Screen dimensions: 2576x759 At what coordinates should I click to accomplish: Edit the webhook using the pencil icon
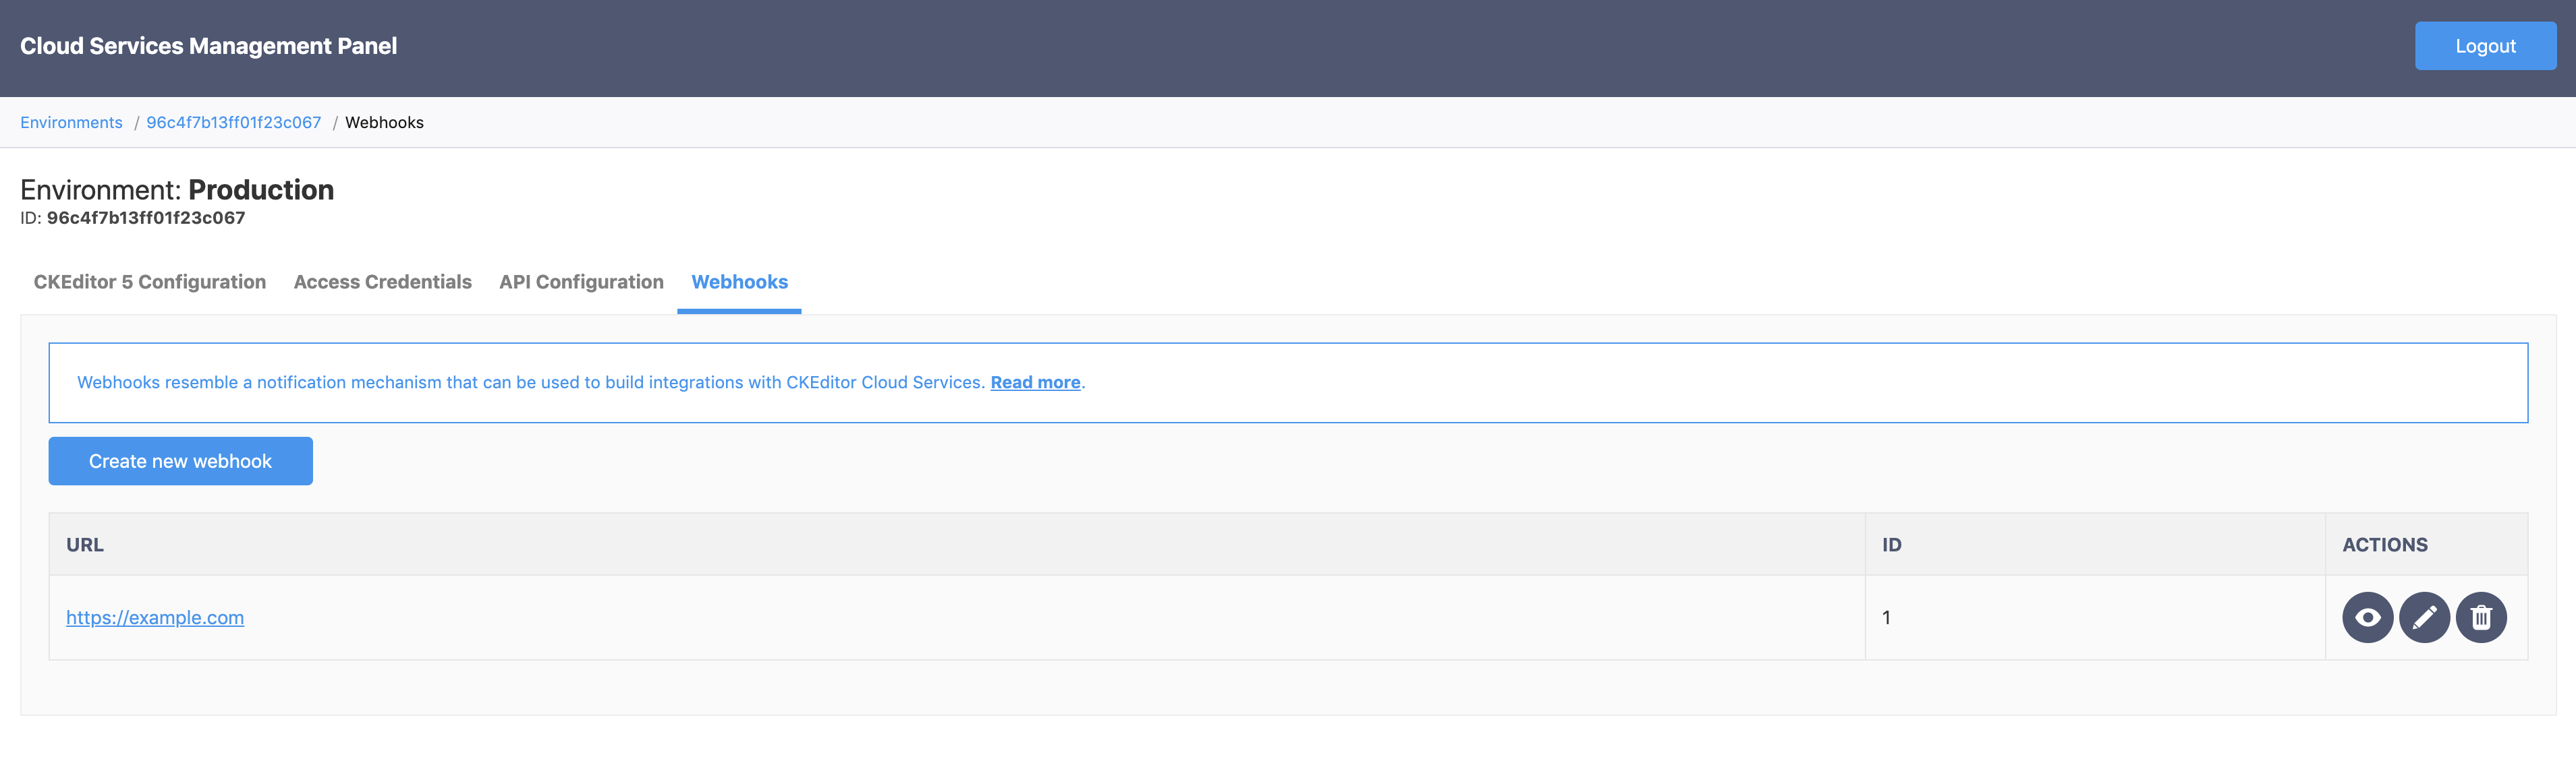2424,617
